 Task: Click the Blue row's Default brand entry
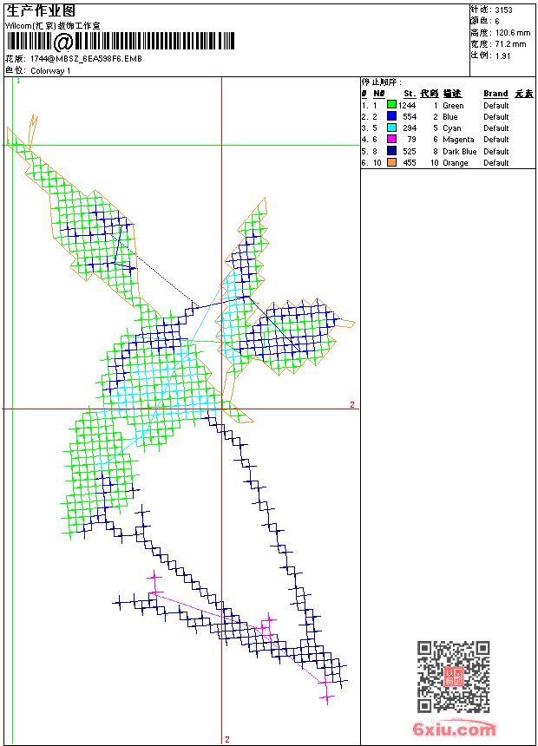coord(495,117)
